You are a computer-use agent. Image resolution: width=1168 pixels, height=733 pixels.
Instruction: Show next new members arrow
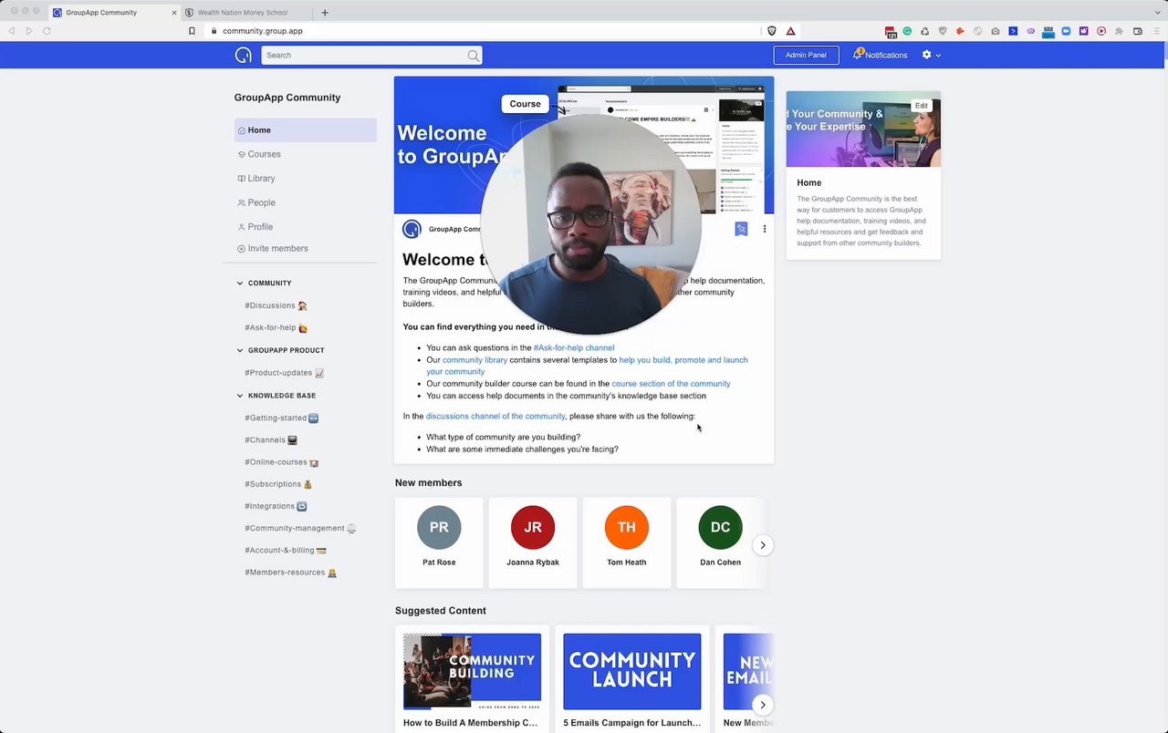(x=763, y=545)
